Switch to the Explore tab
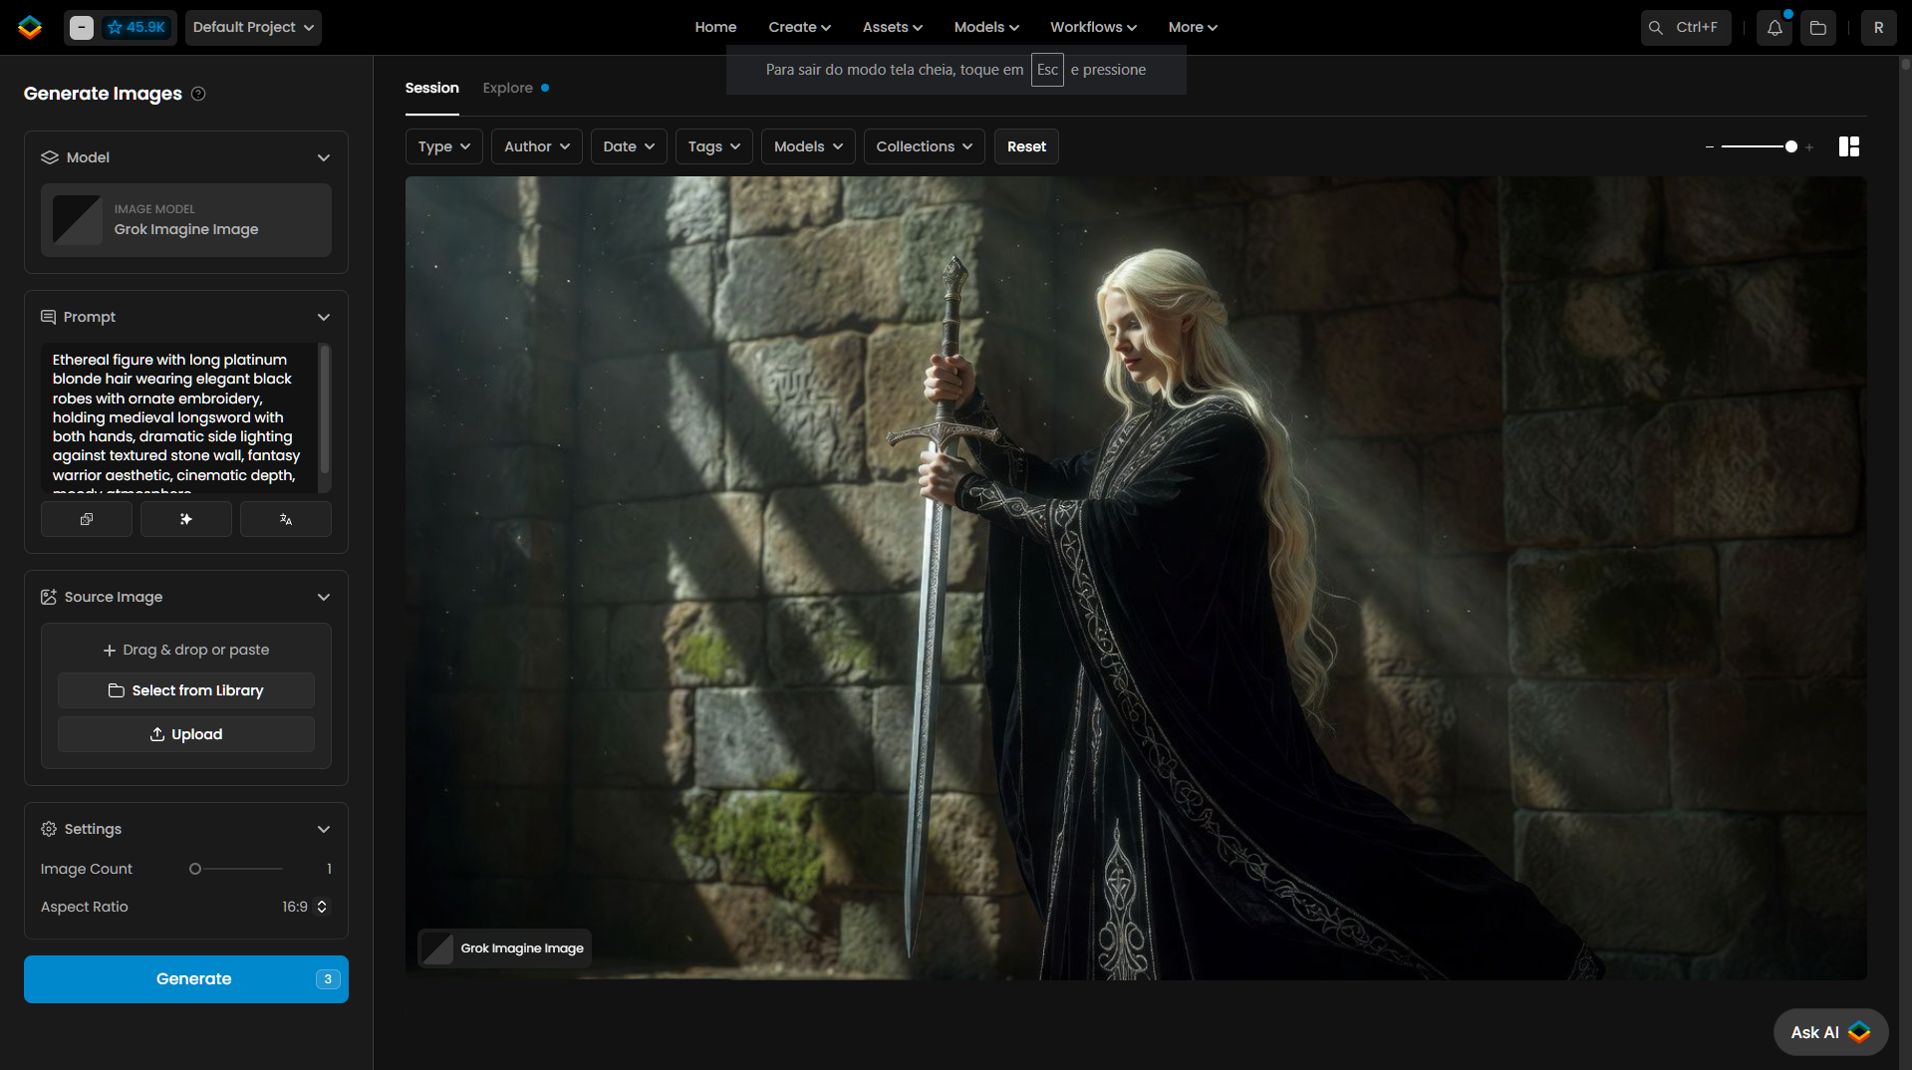Screen dimensions: 1912x1070 [508, 88]
